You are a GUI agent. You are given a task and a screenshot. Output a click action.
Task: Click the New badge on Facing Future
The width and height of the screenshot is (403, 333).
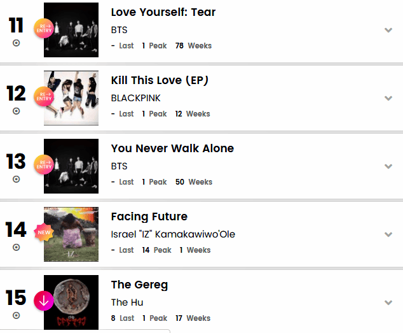(44, 234)
